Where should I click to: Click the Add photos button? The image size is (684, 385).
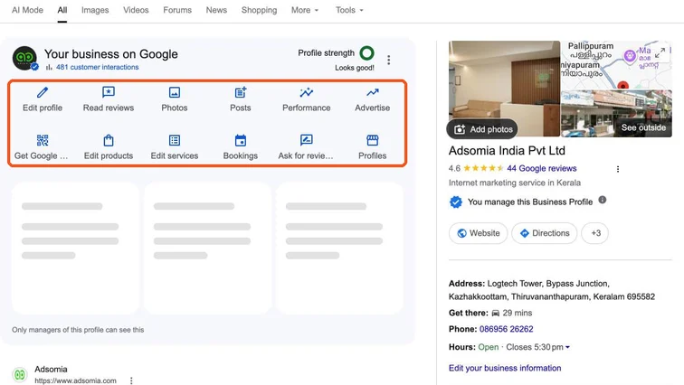coord(482,129)
